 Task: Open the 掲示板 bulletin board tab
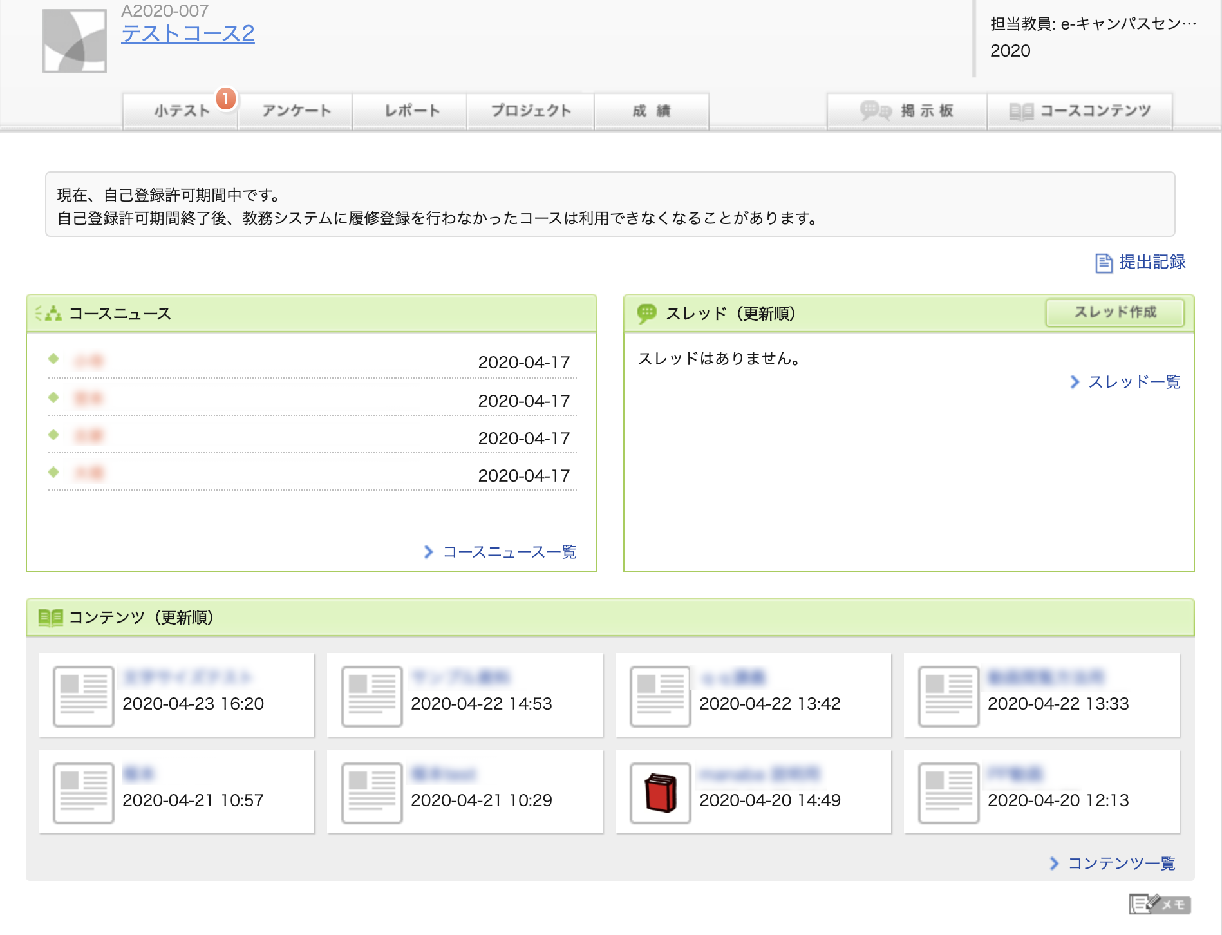pyautogui.click(x=907, y=111)
